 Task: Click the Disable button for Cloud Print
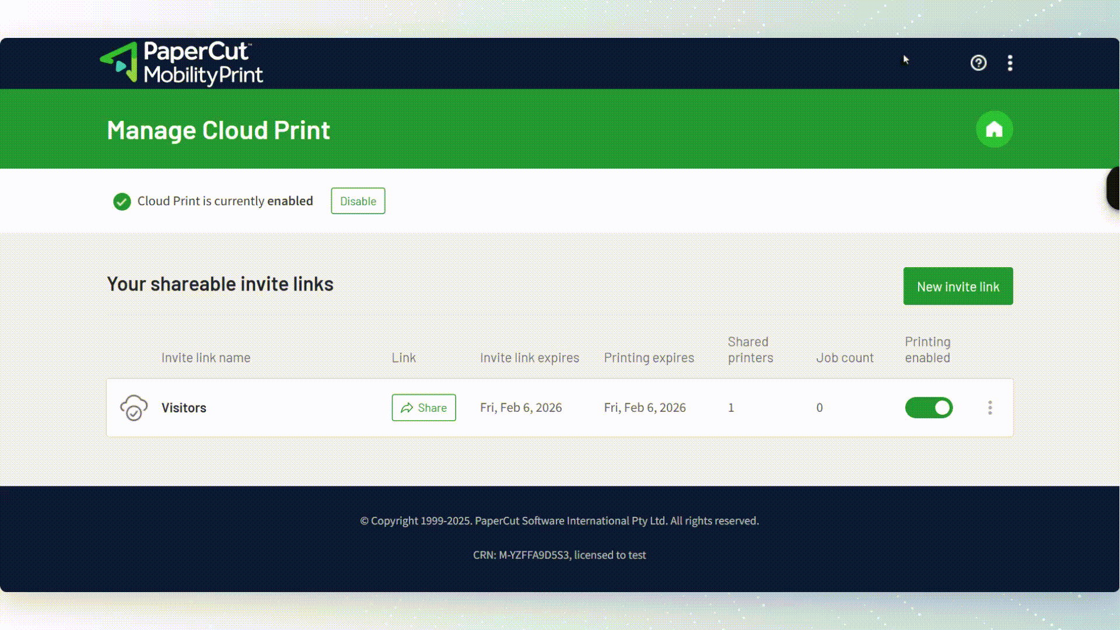tap(358, 201)
